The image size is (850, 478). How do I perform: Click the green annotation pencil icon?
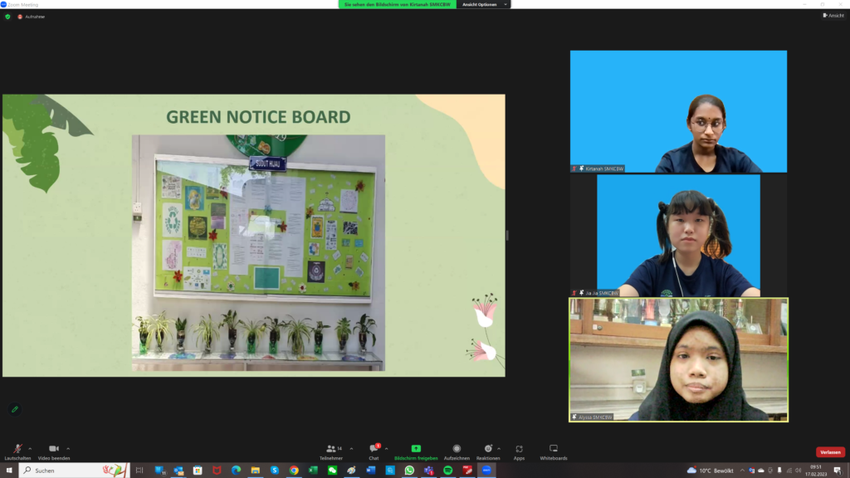[14, 409]
